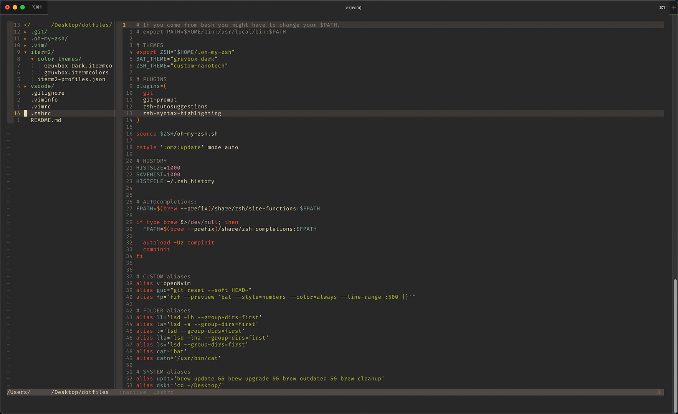The image size is (678, 414).
Task: Click 'zsh-syntax-highlighting' line
Action: tap(182, 113)
